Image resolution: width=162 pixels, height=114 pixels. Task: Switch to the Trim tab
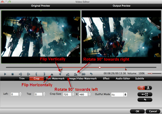pos(22,78)
